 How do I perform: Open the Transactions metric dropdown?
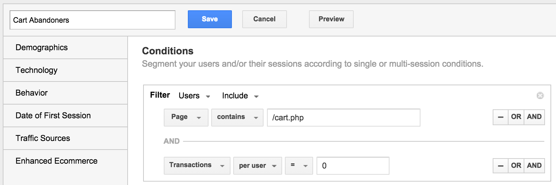coord(197,166)
